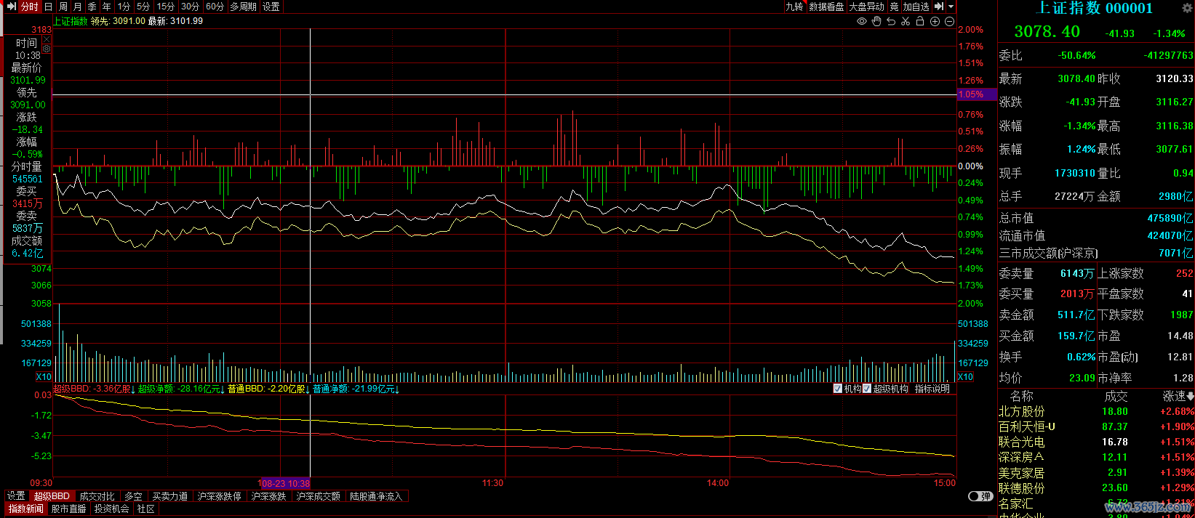Sort the list by the 涨速 column
Image resolution: width=1195 pixels, height=518 pixels.
pyautogui.click(x=1178, y=396)
